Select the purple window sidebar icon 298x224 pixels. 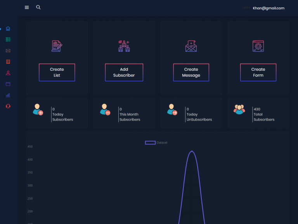pyautogui.click(x=8, y=84)
